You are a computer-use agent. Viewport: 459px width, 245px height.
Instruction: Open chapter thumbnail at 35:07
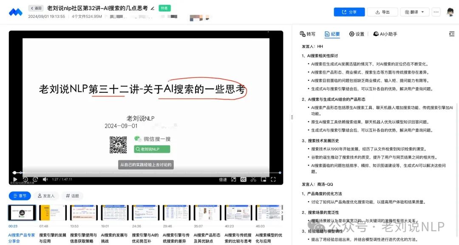(207, 213)
